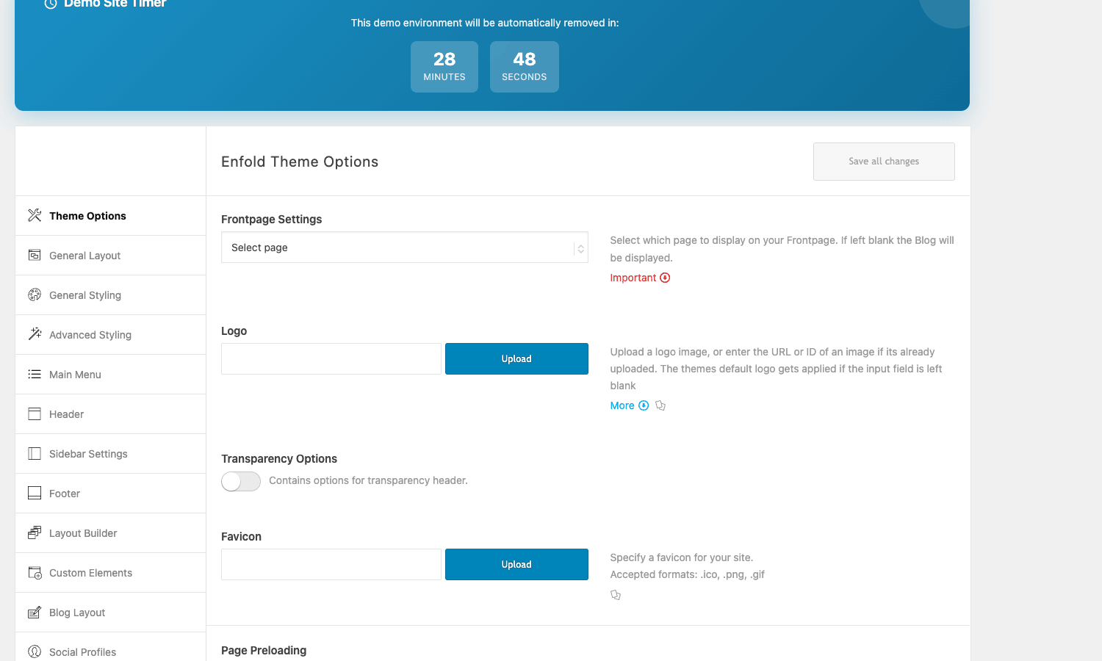Viewport: 1102px width, 661px height.
Task: Click the Theme Options tools icon
Action: pos(35,215)
